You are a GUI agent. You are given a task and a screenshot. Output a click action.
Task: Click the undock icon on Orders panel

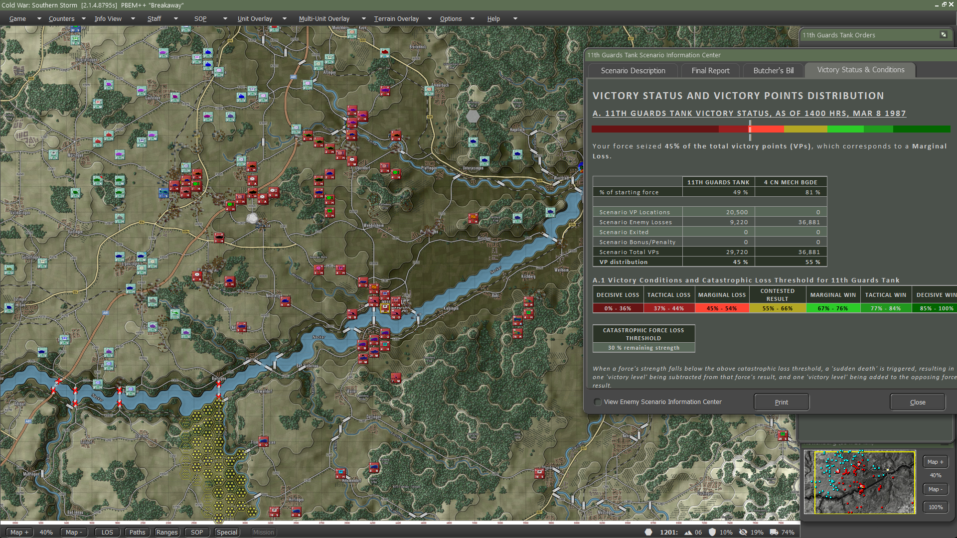[x=944, y=35]
